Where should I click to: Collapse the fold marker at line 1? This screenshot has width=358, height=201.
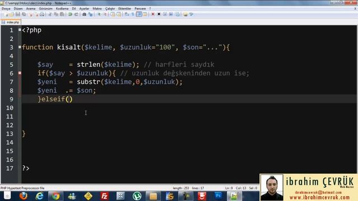pyautogui.click(x=20, y=30)
